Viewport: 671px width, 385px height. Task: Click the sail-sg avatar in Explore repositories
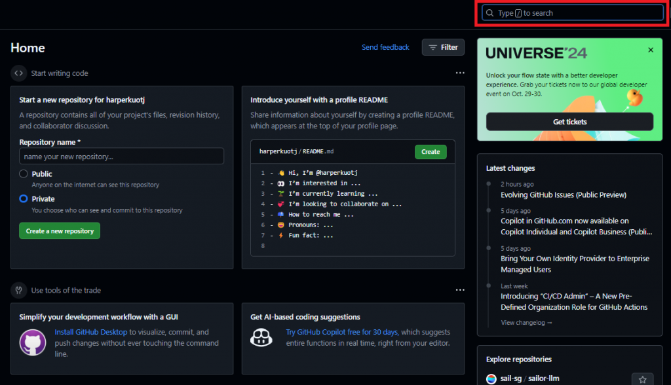coord(491,378)
